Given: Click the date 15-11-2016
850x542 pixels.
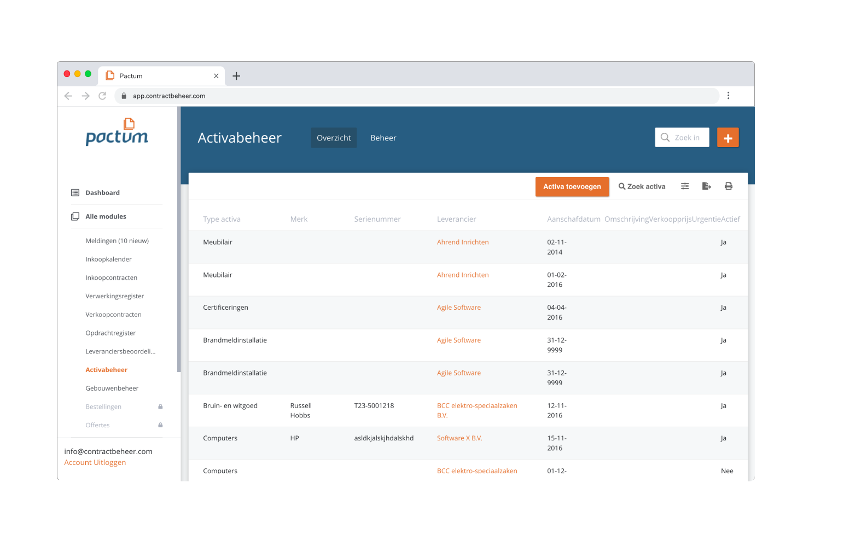Looking at the screenshot, I should point(557,443).
